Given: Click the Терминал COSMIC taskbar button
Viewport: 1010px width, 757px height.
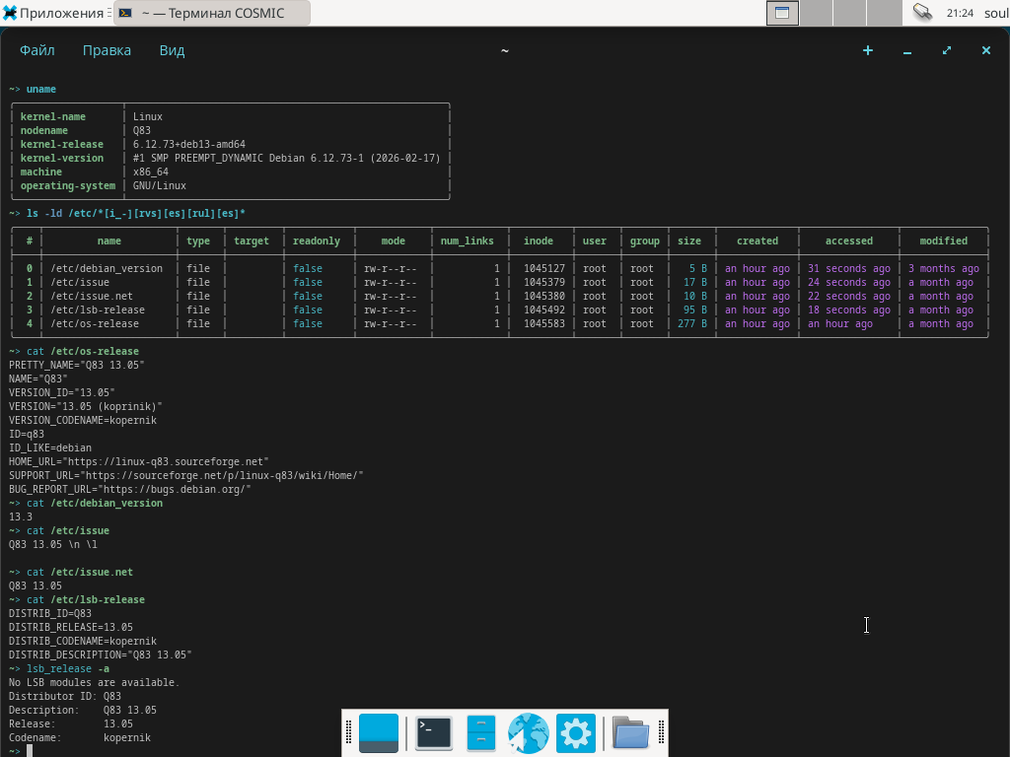Looking at the screenshot, I should pos(211,13).
